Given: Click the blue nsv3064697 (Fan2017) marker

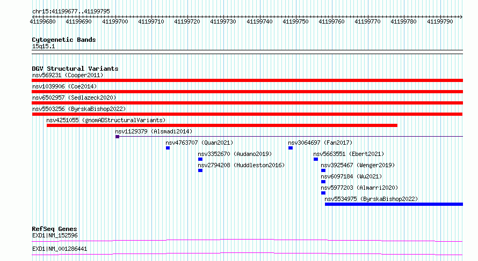Looking at the screenshot, I should pyautogui.click(x=291, y=148).
